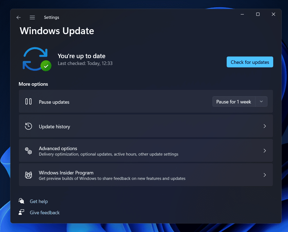
Task: Click the Advanced options gears icon
Action: coord(28,150)
